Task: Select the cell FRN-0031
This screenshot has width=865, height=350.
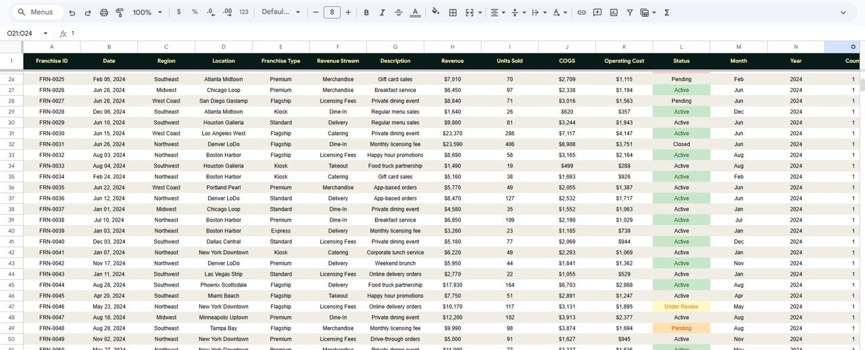Action: coord(52,144)
